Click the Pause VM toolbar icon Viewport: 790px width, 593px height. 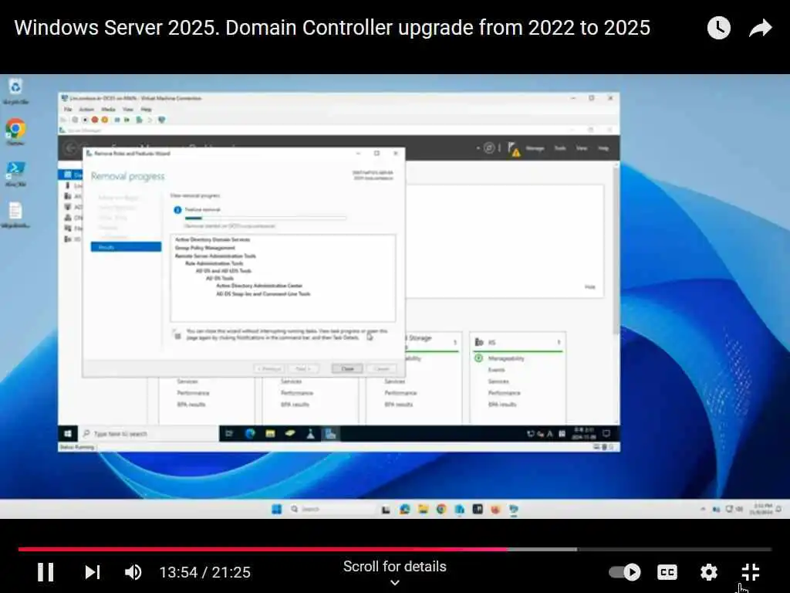click(x=117, y=120)
